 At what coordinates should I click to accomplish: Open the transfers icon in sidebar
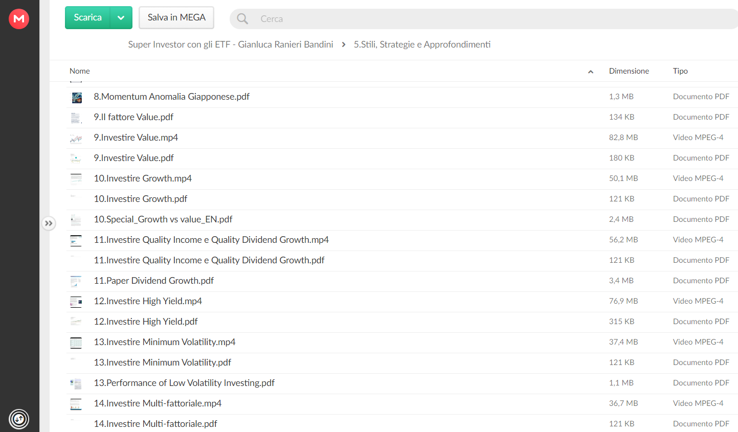tap(19, 419)
